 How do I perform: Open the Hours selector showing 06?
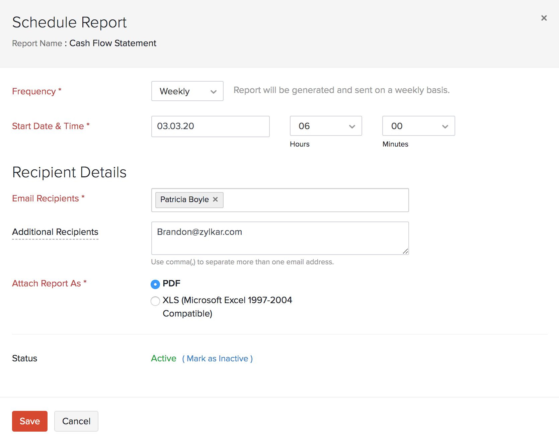(x=325, y=126)
